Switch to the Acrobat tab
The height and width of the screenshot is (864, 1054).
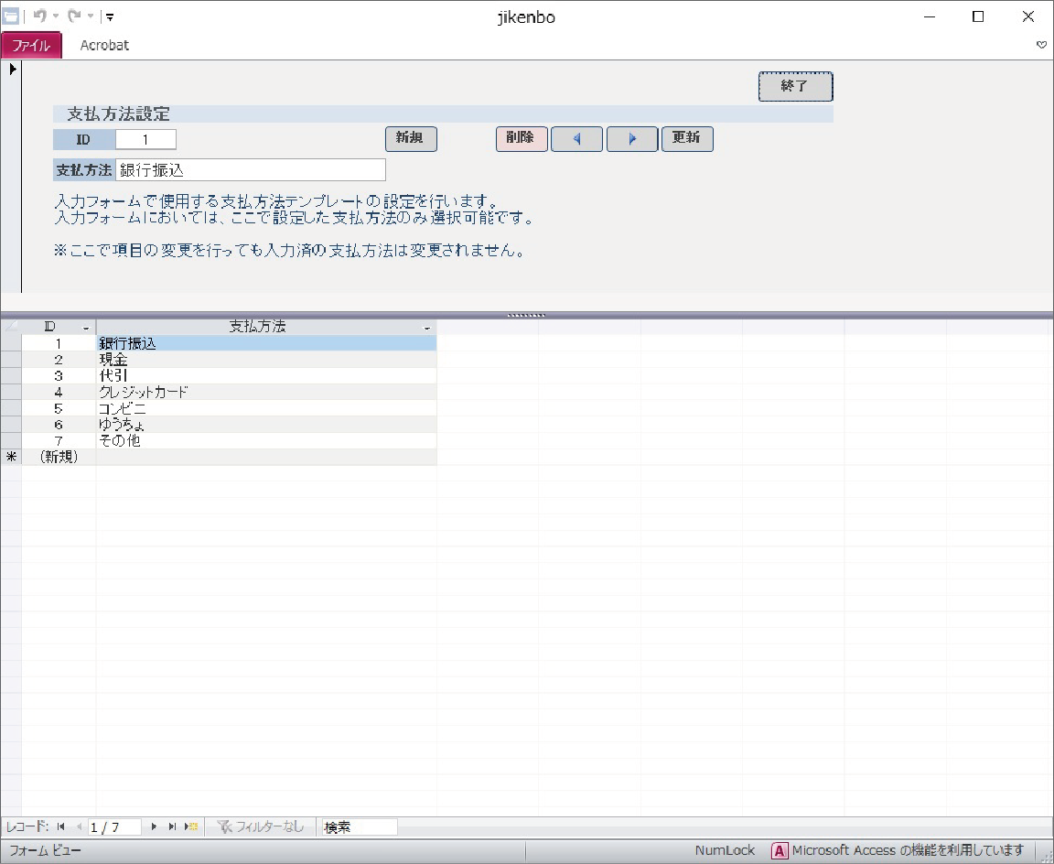[104, 45]
